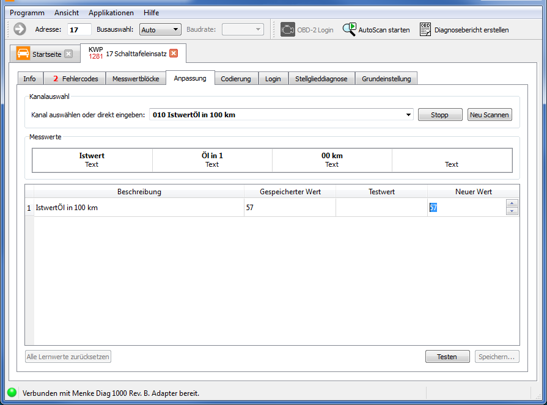Viewport: 547px width, 405px height.
Task: Click the Neu Scannen button
Action: tap(490, 115)
